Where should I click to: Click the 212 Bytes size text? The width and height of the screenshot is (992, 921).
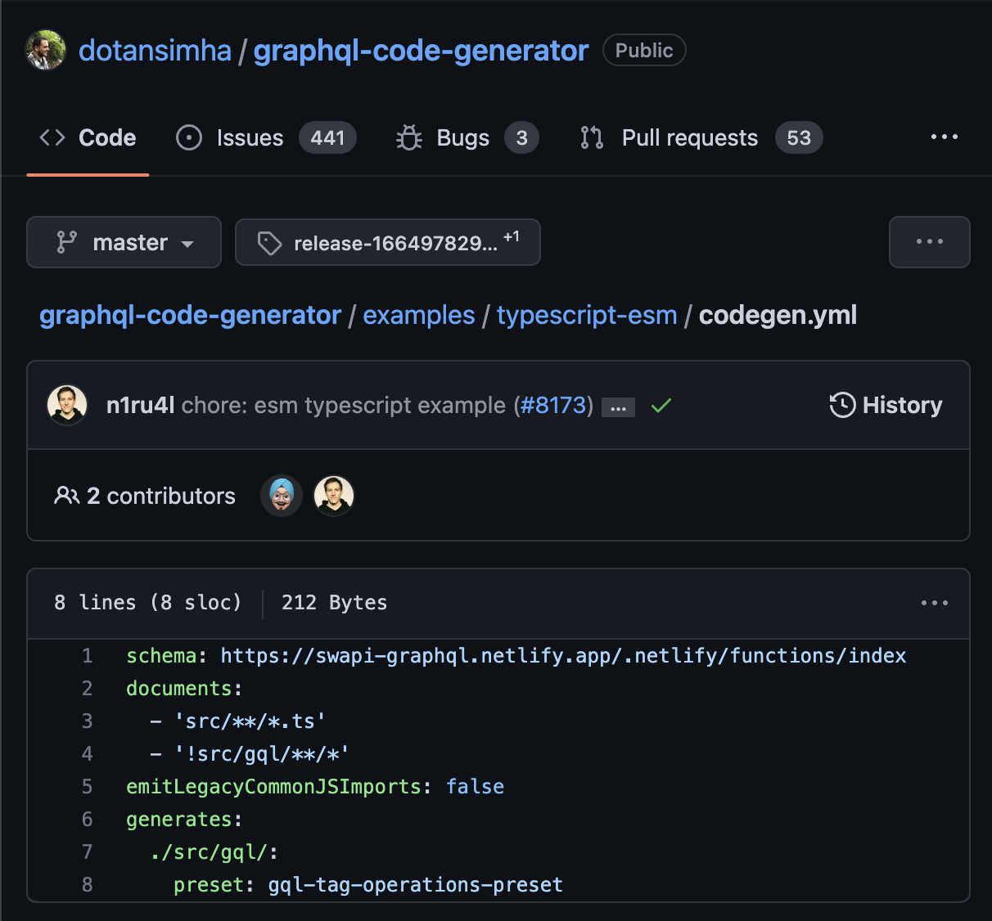[x=334, y=603]
